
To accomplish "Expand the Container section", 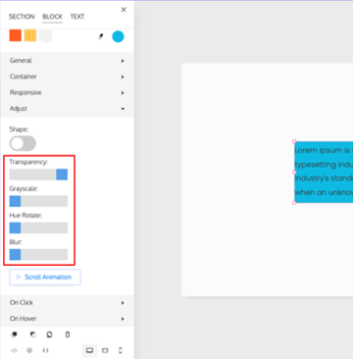I will (x=67, y=77).
